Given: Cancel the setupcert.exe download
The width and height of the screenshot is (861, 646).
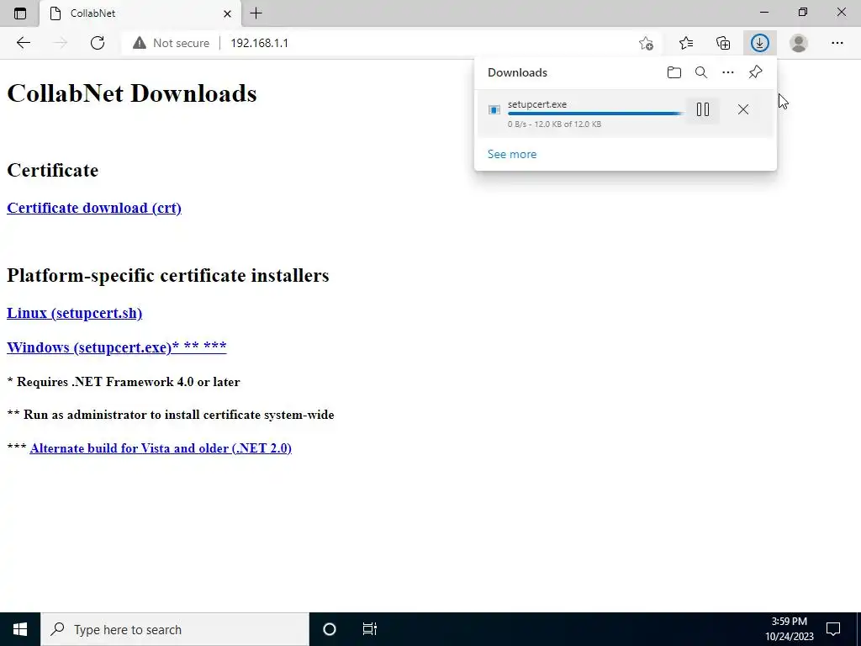Looking at the screenshot, I should pos(743,110).
